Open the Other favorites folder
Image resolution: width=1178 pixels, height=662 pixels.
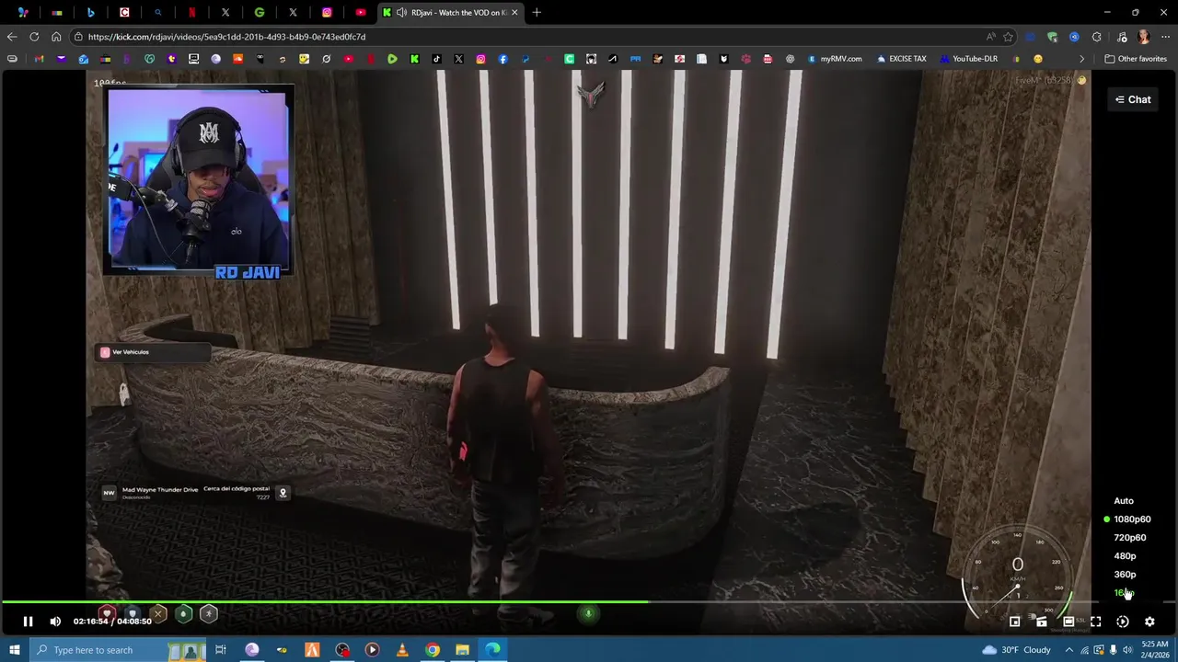pyautogui.click(x=1136, y=59)
